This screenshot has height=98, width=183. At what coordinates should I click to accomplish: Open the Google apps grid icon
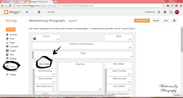[x=159, y=12]
